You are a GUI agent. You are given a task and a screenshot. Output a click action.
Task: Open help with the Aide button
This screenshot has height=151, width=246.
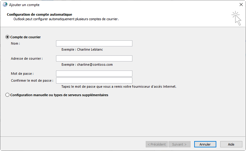pyautogui.click(x=231, y=144)
